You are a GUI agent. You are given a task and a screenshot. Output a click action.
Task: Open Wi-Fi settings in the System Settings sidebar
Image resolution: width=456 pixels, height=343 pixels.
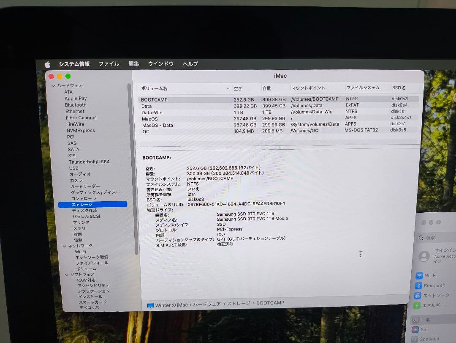[x=419, y=275]
